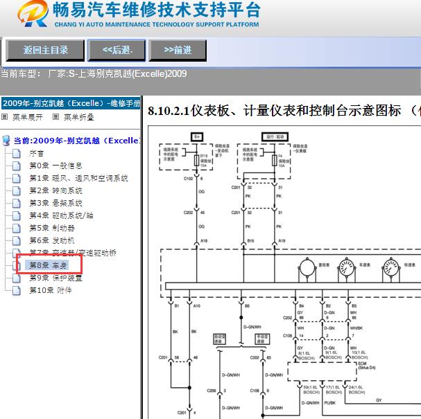Open 第3章 悬架系统
421x419 pixels.
(x=55, y=203)
